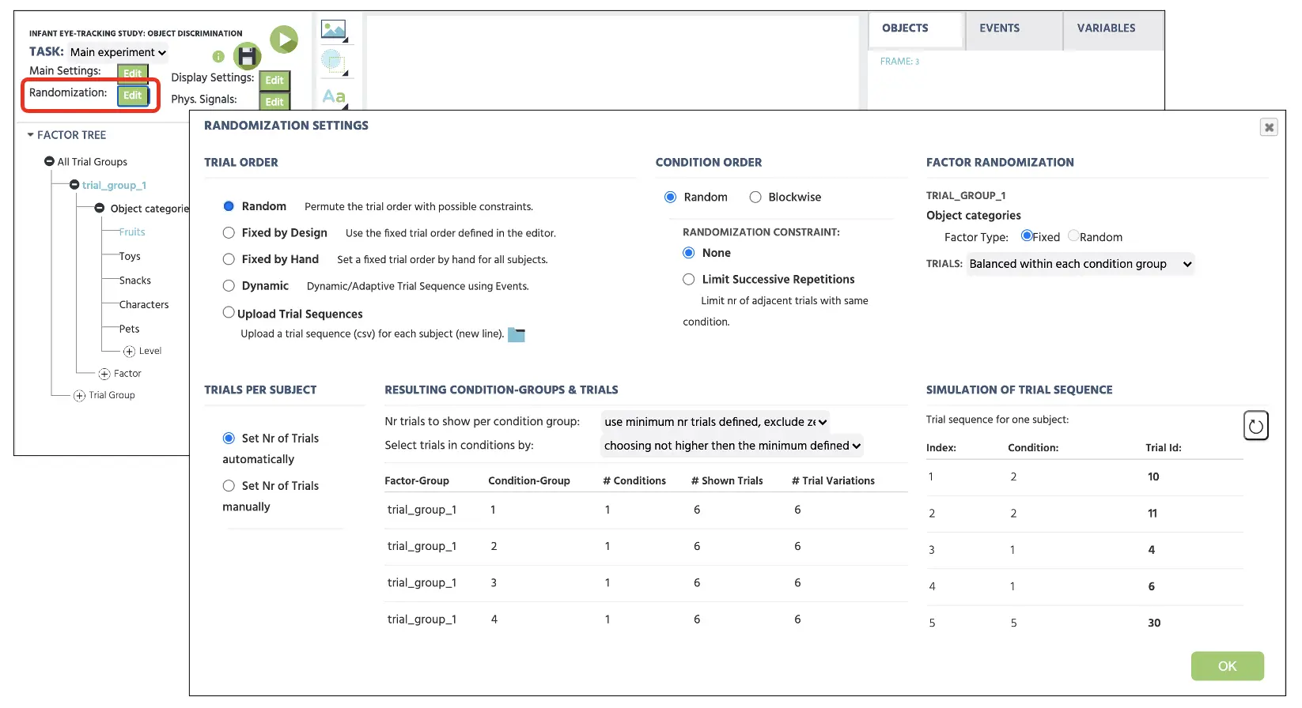The image size is (1302, 708).
Task: Collapse the All Trial Groups node
Action: 49,161
